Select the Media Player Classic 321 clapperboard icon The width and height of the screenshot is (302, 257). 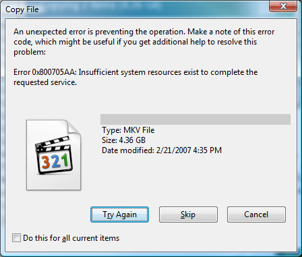[x=54, y=156]
